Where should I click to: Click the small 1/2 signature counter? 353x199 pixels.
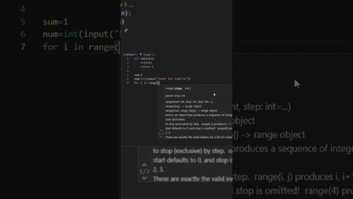click(x=161, y=134)
